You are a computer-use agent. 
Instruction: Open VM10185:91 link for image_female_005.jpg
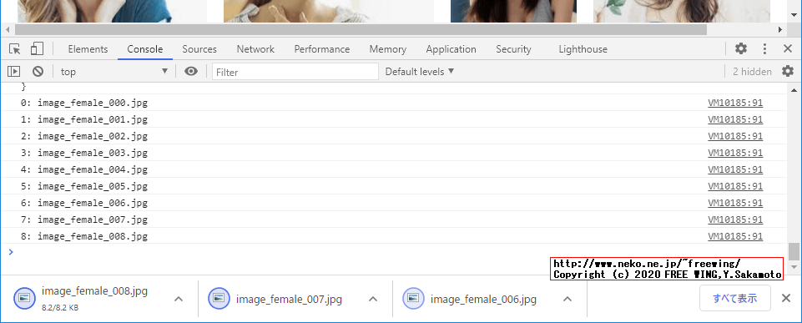point(735,186)
